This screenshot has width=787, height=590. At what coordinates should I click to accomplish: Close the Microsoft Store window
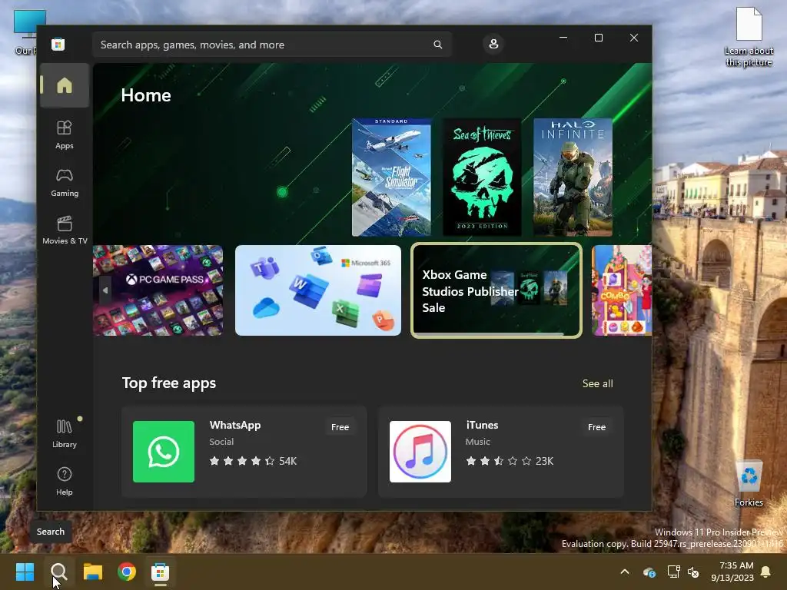[x=634, y=38]
